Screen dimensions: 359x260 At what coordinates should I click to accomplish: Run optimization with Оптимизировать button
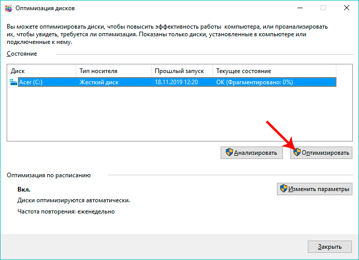pos(321,153)
